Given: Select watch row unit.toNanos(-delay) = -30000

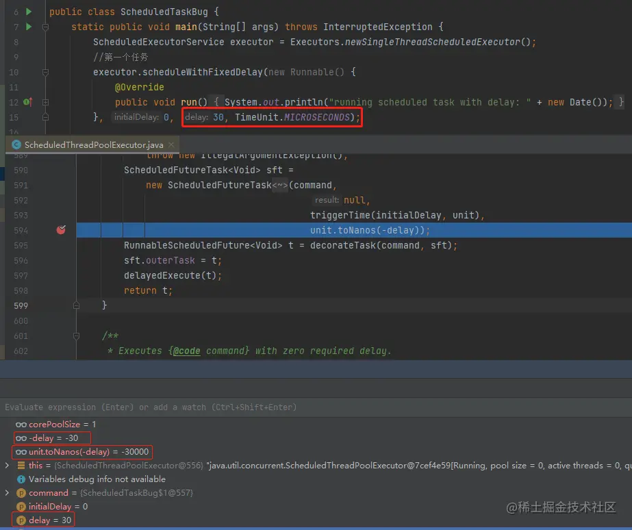Looking at the screenshot, I should [316, 452].
